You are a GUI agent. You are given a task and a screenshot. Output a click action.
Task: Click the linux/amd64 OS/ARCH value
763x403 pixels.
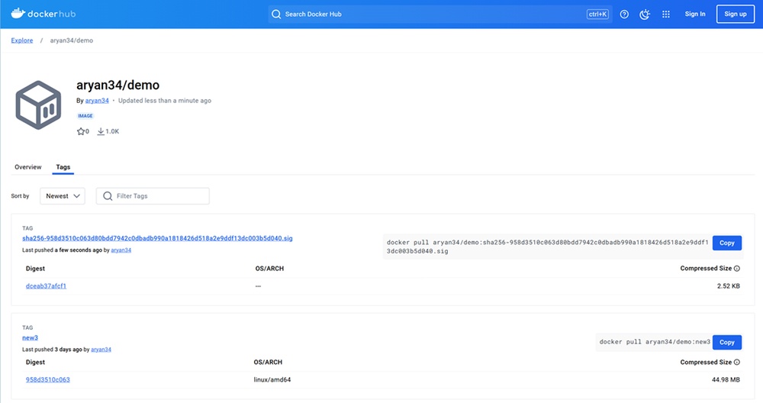click(x=272, y=379)
